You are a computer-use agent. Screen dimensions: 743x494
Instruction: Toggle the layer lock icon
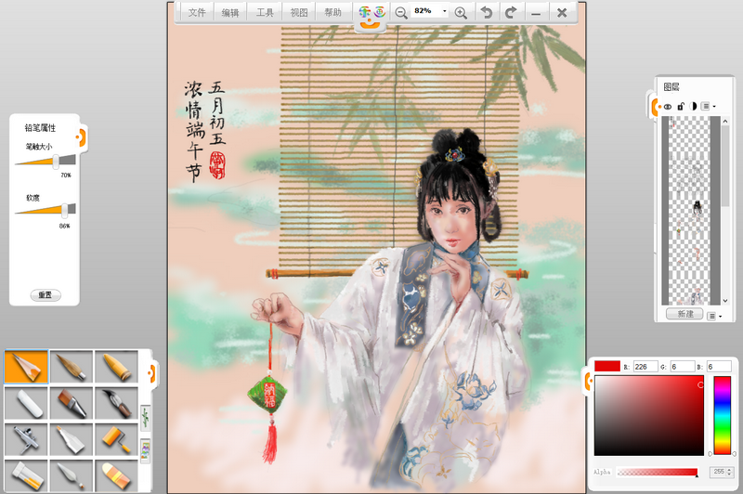click(x=681, y=107)
